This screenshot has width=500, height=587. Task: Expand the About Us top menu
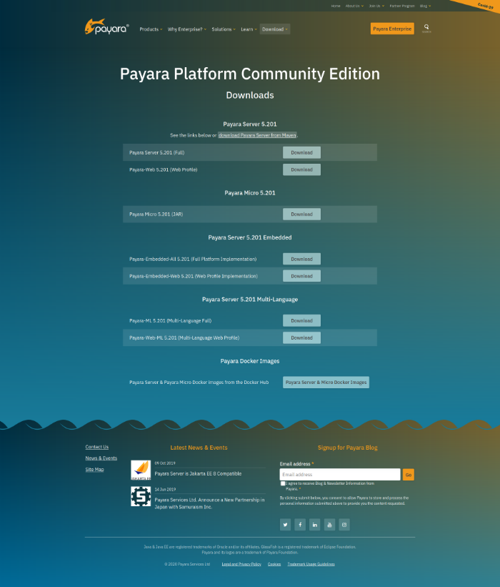coord(354,6)
